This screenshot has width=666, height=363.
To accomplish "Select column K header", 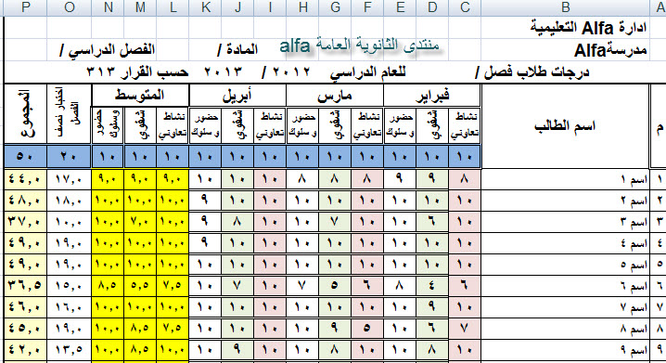I will point(205,7).
